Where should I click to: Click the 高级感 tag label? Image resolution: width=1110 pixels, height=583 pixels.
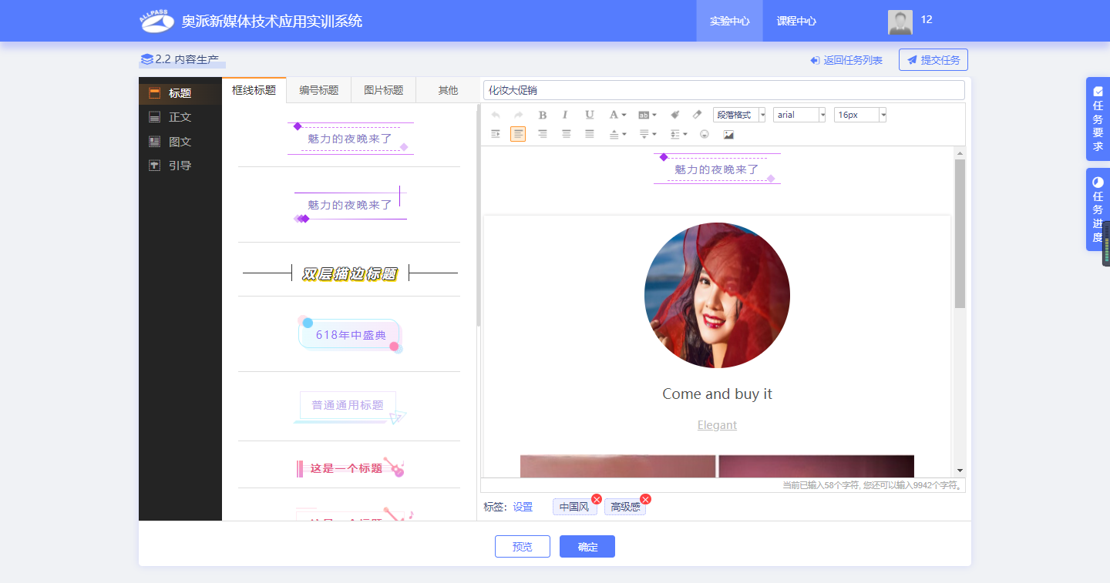coord(625,507)
